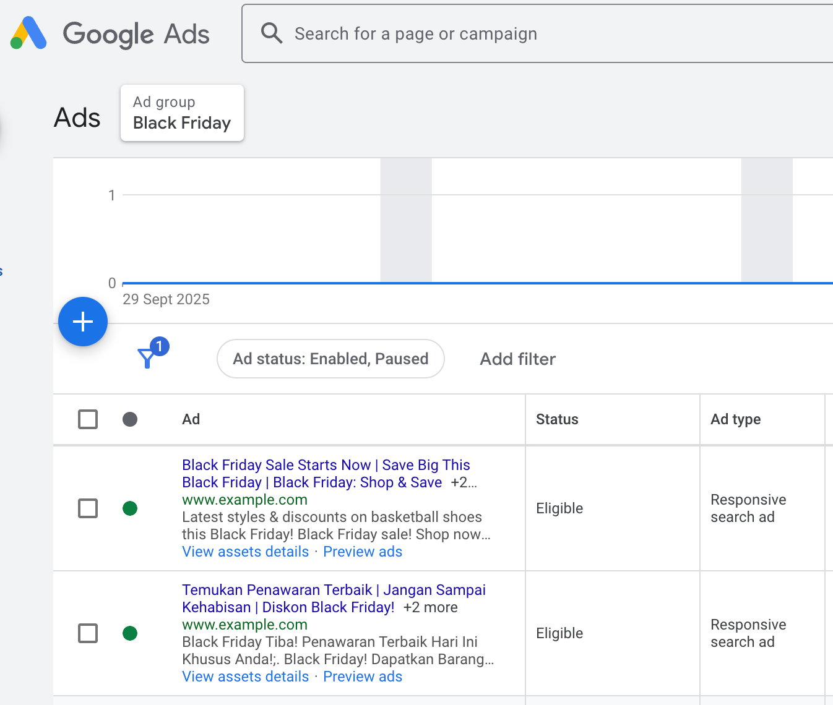Click View assets details for first ad
This screenshot has width=833, height=705.
(x=245, y=552)
